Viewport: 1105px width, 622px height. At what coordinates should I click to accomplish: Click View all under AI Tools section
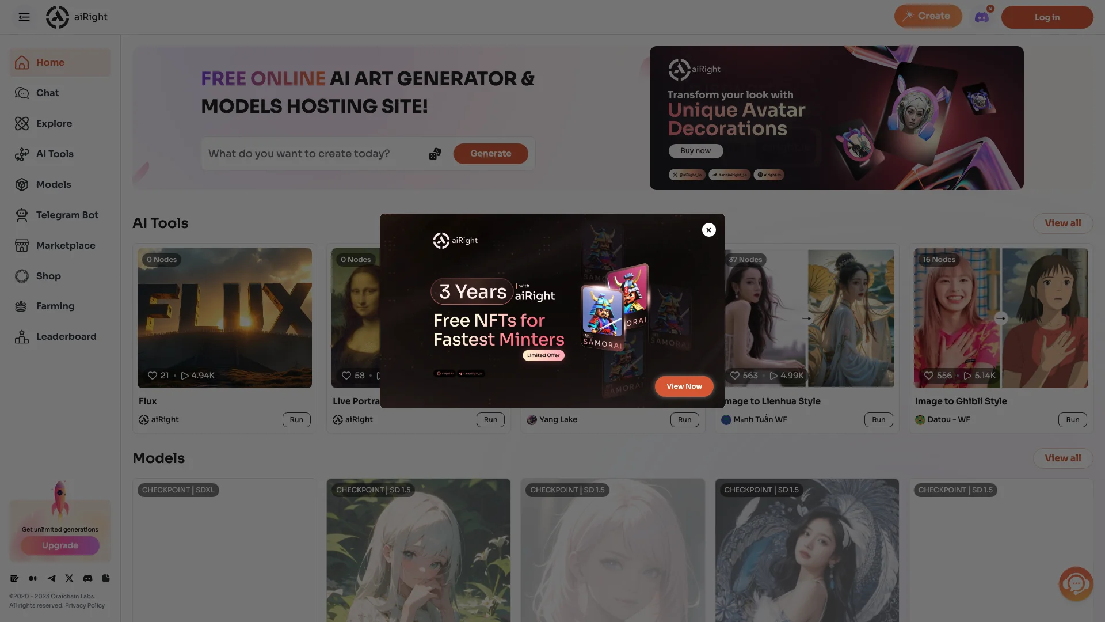click(1063, 223)
